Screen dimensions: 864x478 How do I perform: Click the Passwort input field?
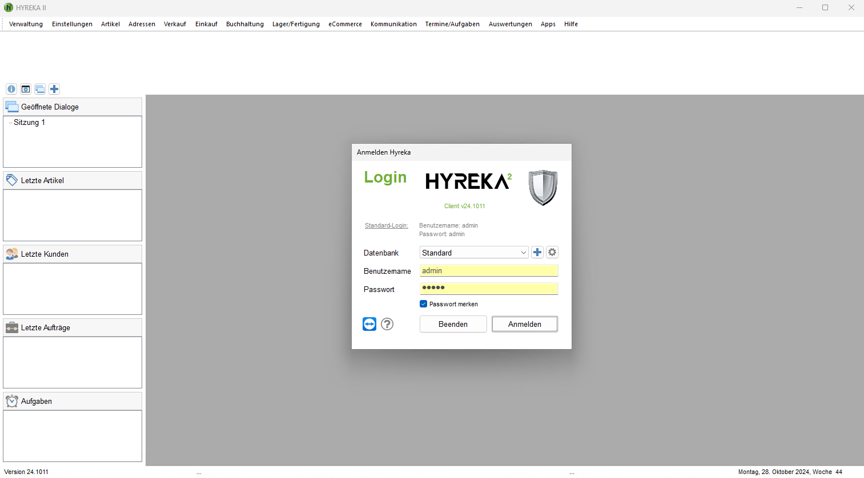click(x=489, y=289)
